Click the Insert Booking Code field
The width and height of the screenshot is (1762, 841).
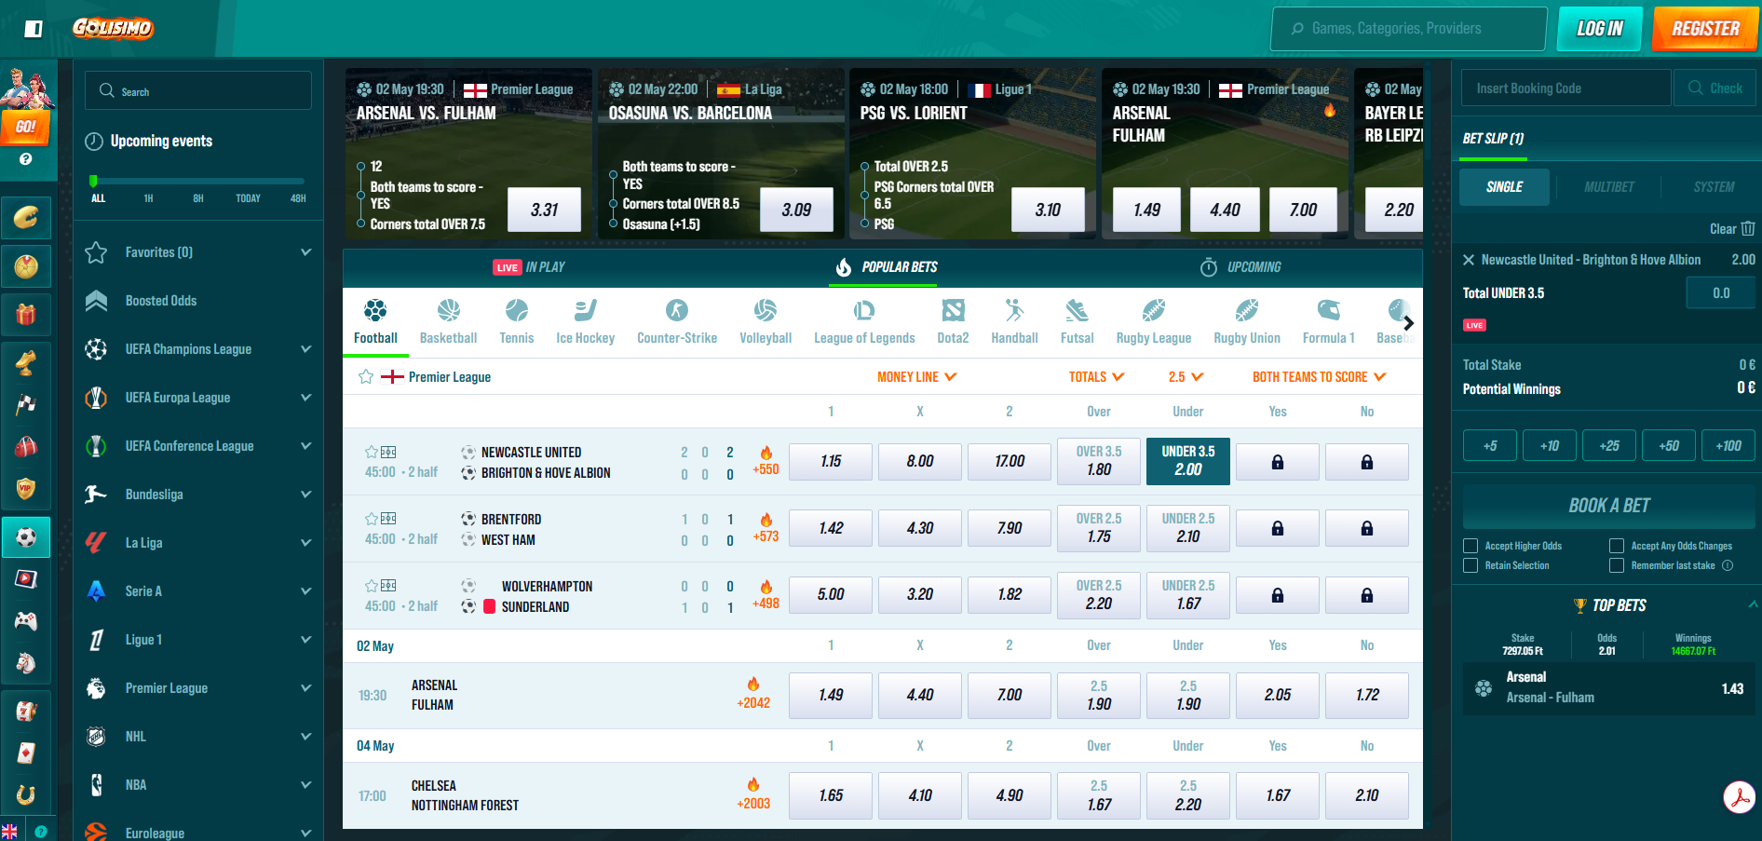point(1566,88)
